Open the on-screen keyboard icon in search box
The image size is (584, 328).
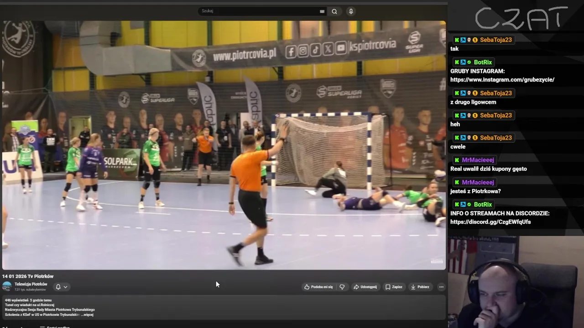322,11
